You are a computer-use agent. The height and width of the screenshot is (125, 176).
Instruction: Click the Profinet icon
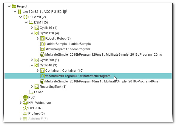tap(25, 113)
